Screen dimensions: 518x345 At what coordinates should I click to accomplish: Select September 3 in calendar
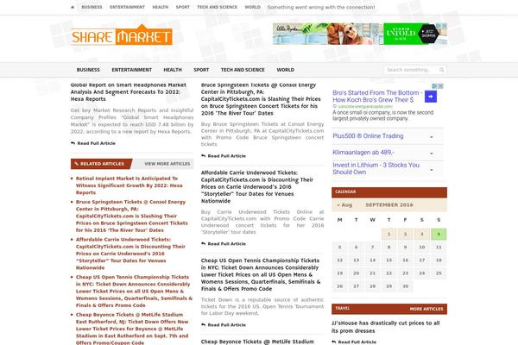coord(422,234)
